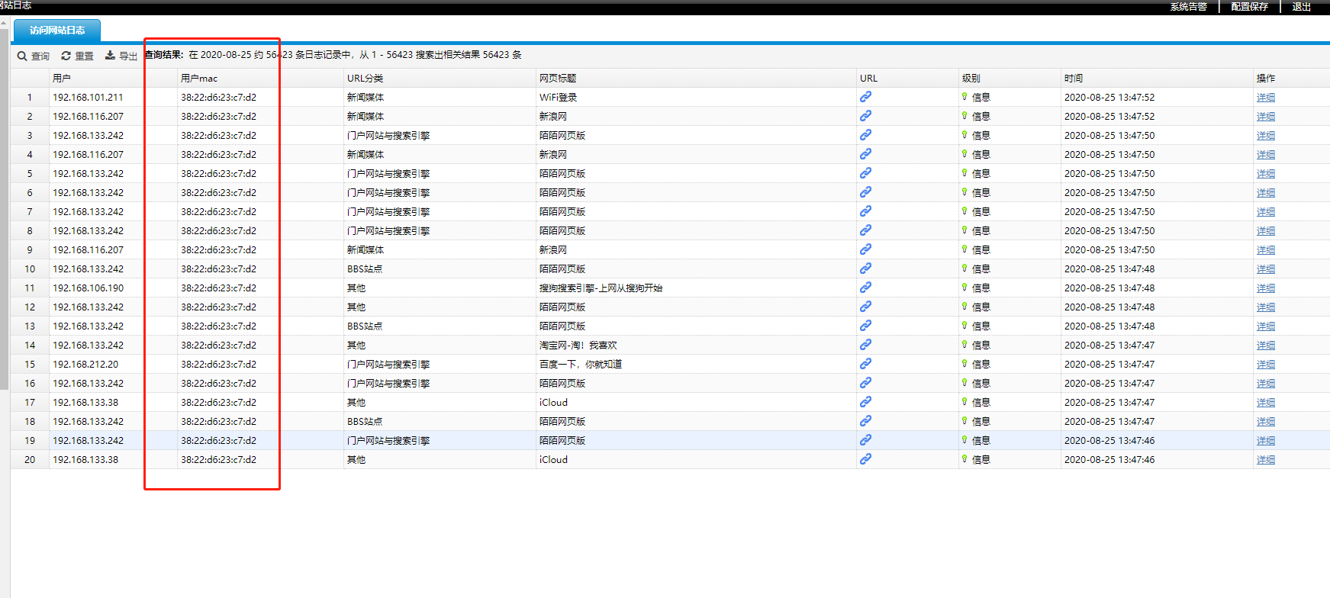This screenshot has height=598, width=1330.
Task: Open the URL chain icon for the 百度一下 row
Action: point(865,364)
